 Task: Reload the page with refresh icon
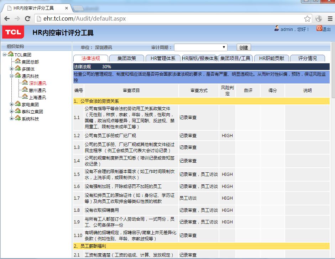[x=27, y=18]
